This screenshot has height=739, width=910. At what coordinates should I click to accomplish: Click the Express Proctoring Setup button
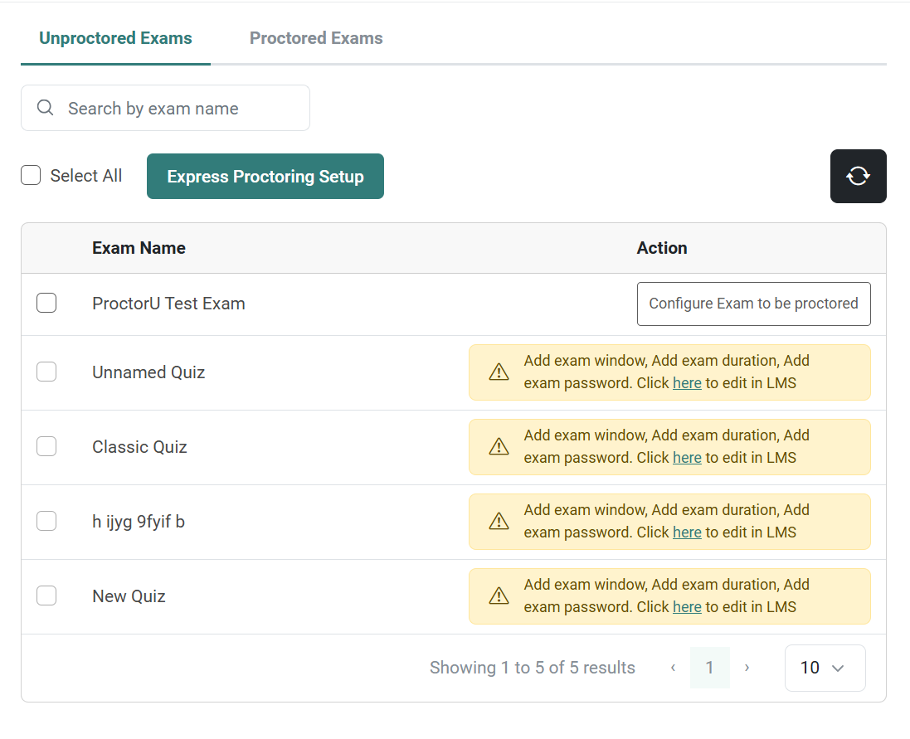pyautogui.click(x=265, y=177)
